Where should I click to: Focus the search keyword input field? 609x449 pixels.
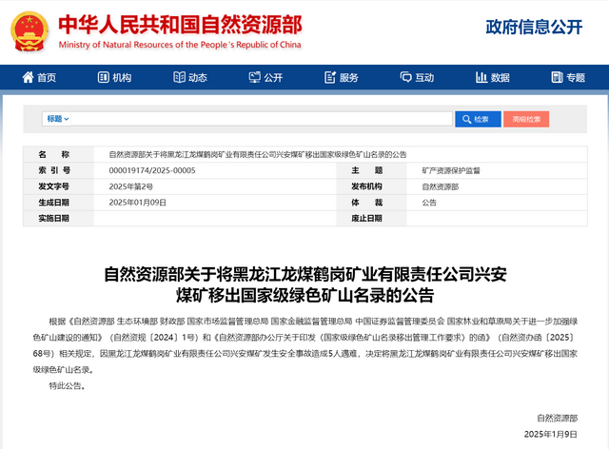[x=263, y=119]
